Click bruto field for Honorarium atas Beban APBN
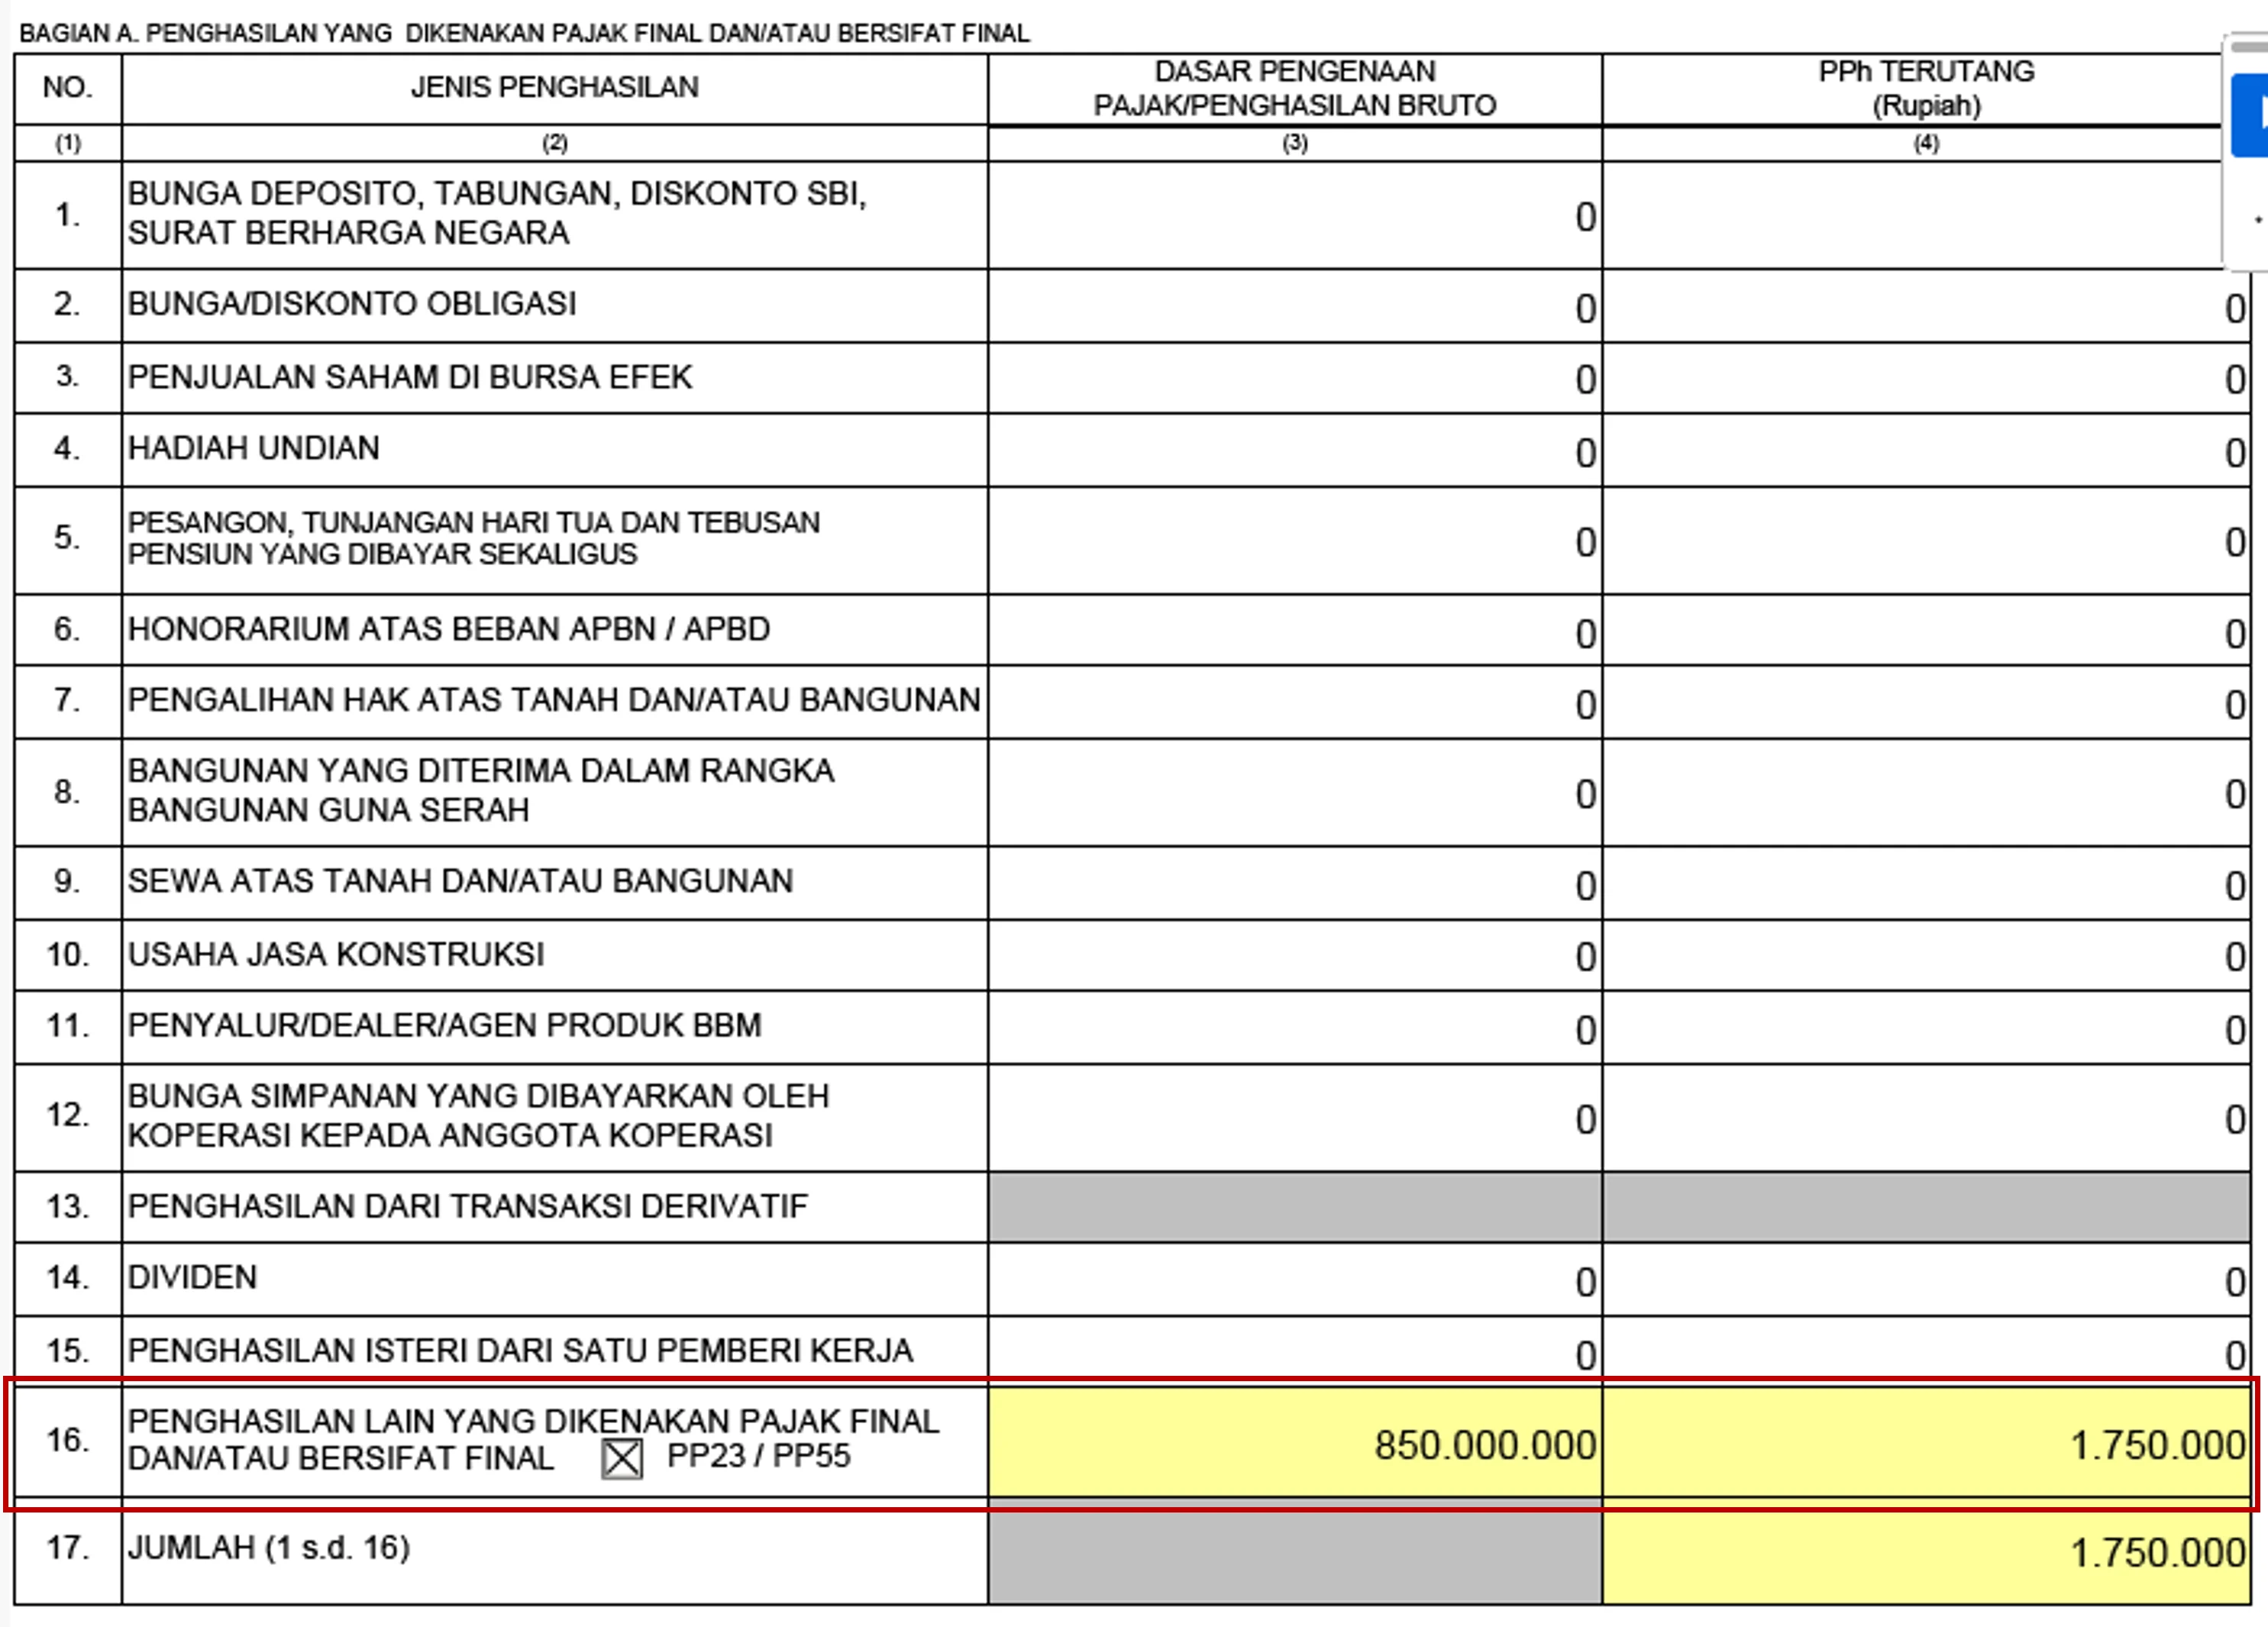Screen dimensions: 2268x1627 point(1295,631)
